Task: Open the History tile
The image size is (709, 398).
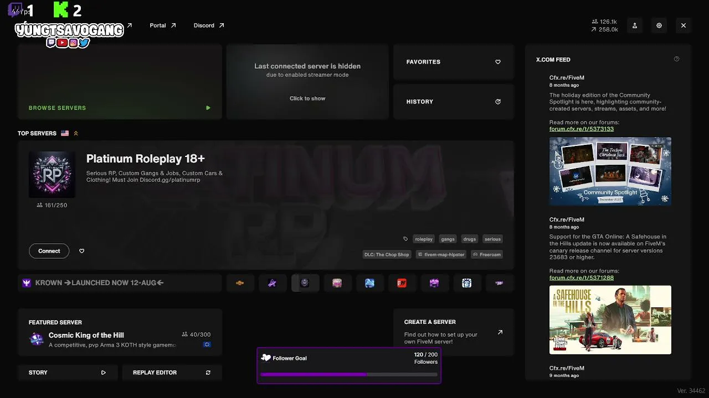Action: [454, 102]
